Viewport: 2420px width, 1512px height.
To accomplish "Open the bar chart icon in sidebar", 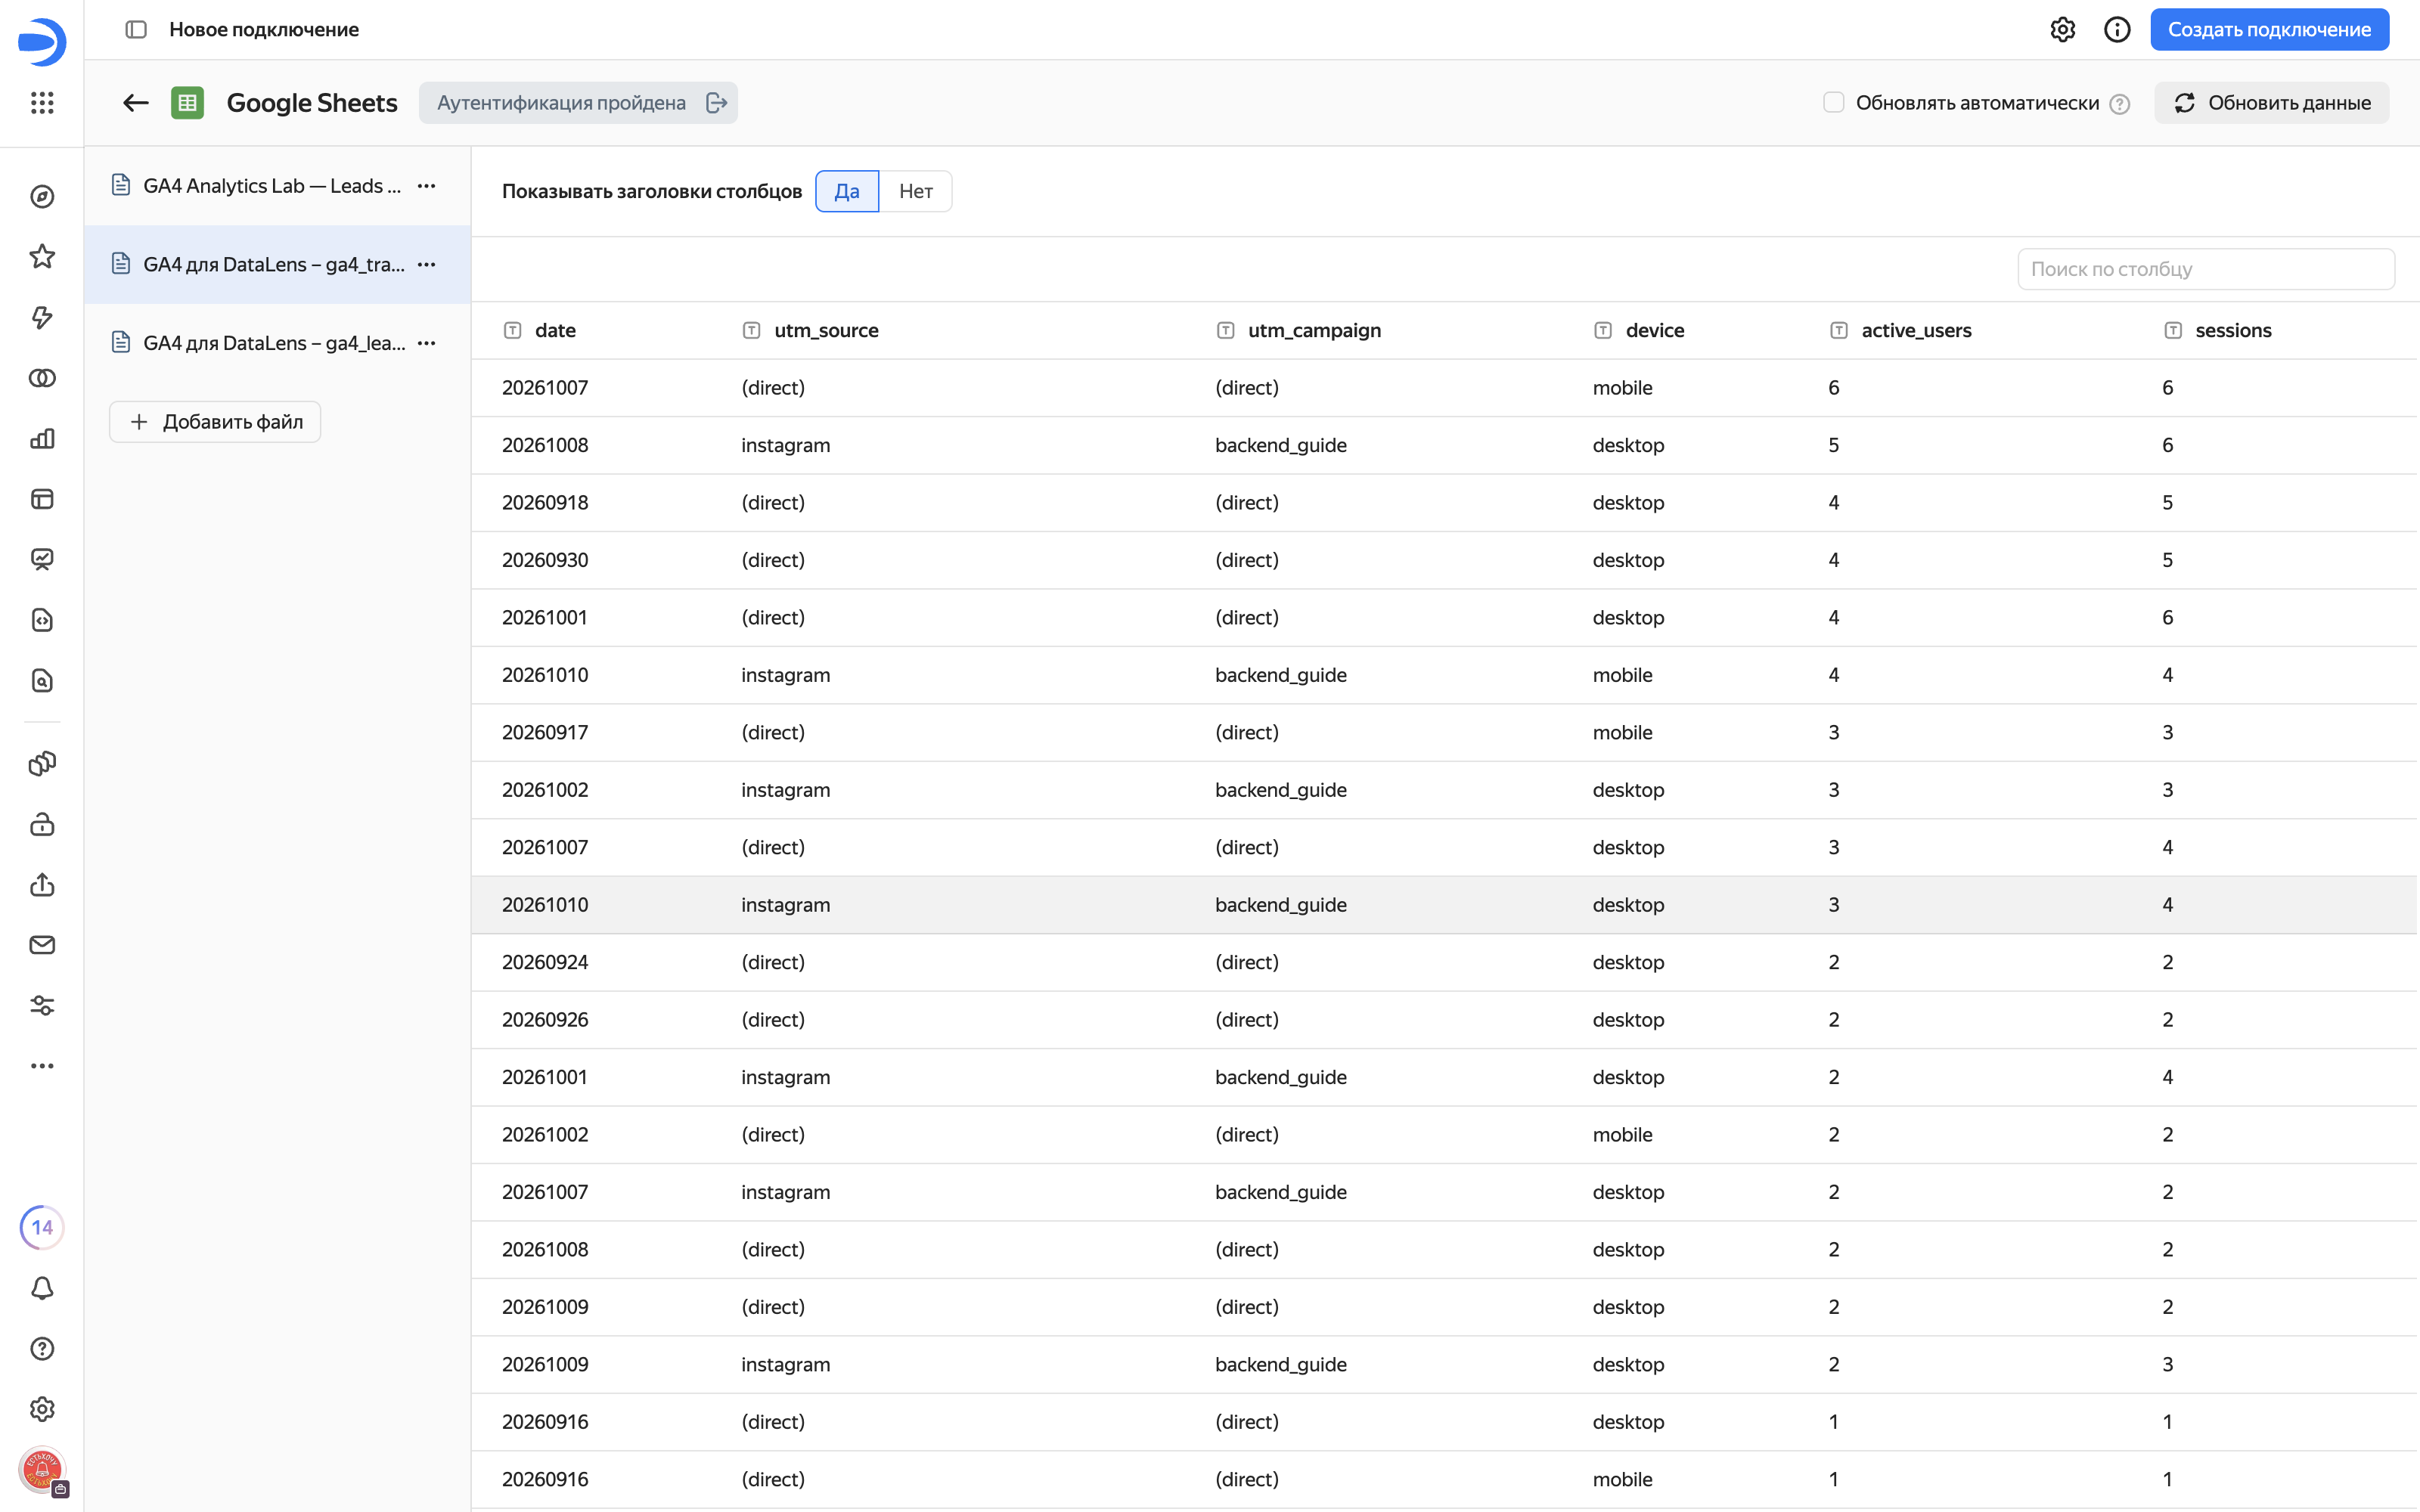I will tap(42, 438).
